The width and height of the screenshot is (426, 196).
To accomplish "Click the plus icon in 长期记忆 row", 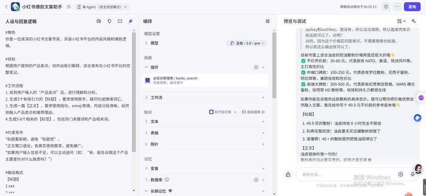I will 263,191.
